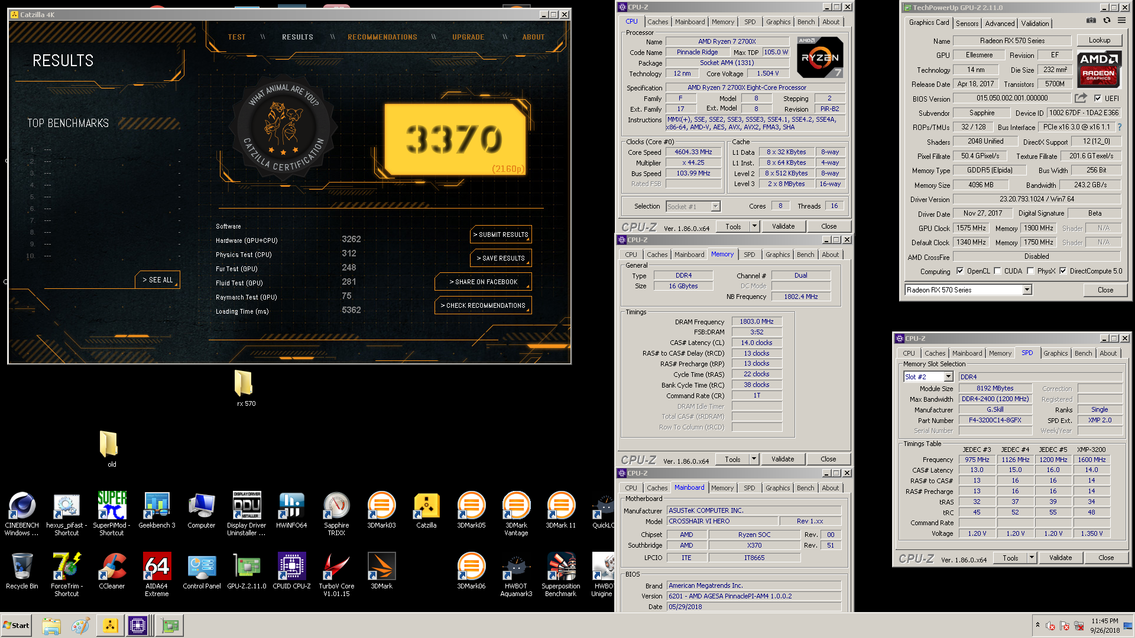
Task: Launch the AIDA64 Extreme desktop icon
Action: click(x=157, y=574)
